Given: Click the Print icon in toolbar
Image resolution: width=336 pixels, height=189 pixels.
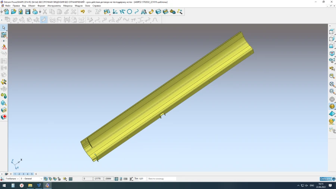Looking at the screenshot, I should pyautogui.click(x=35, y=12).
